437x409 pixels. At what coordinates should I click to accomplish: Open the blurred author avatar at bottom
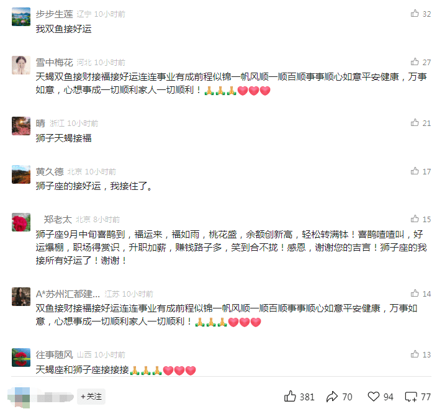19,397
